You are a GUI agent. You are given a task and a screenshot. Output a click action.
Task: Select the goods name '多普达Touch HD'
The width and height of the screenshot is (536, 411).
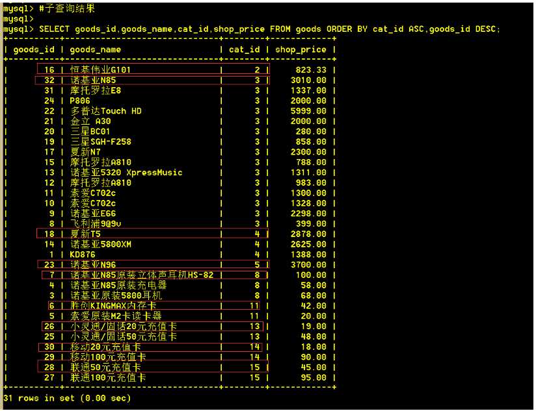pos(105,111)
